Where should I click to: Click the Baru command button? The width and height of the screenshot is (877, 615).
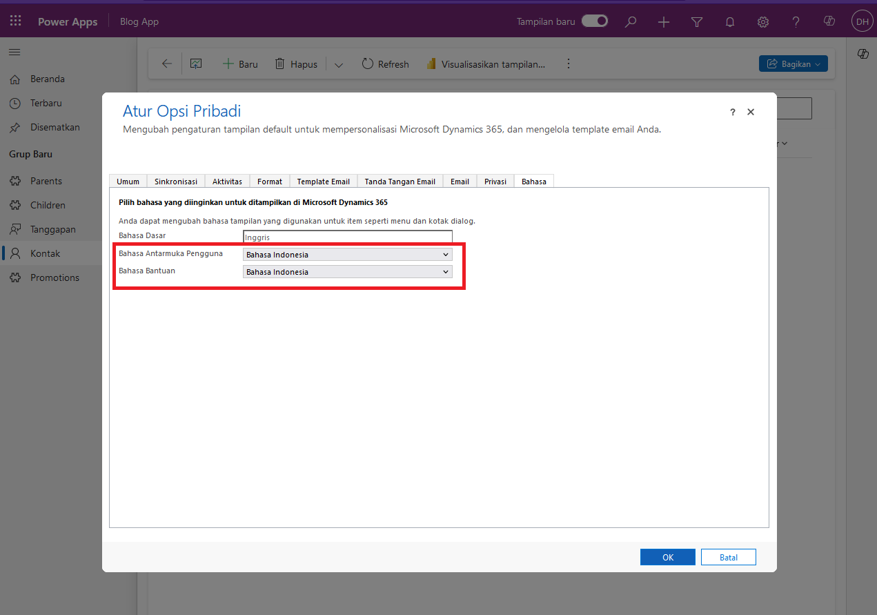click(x=240, y=64)
